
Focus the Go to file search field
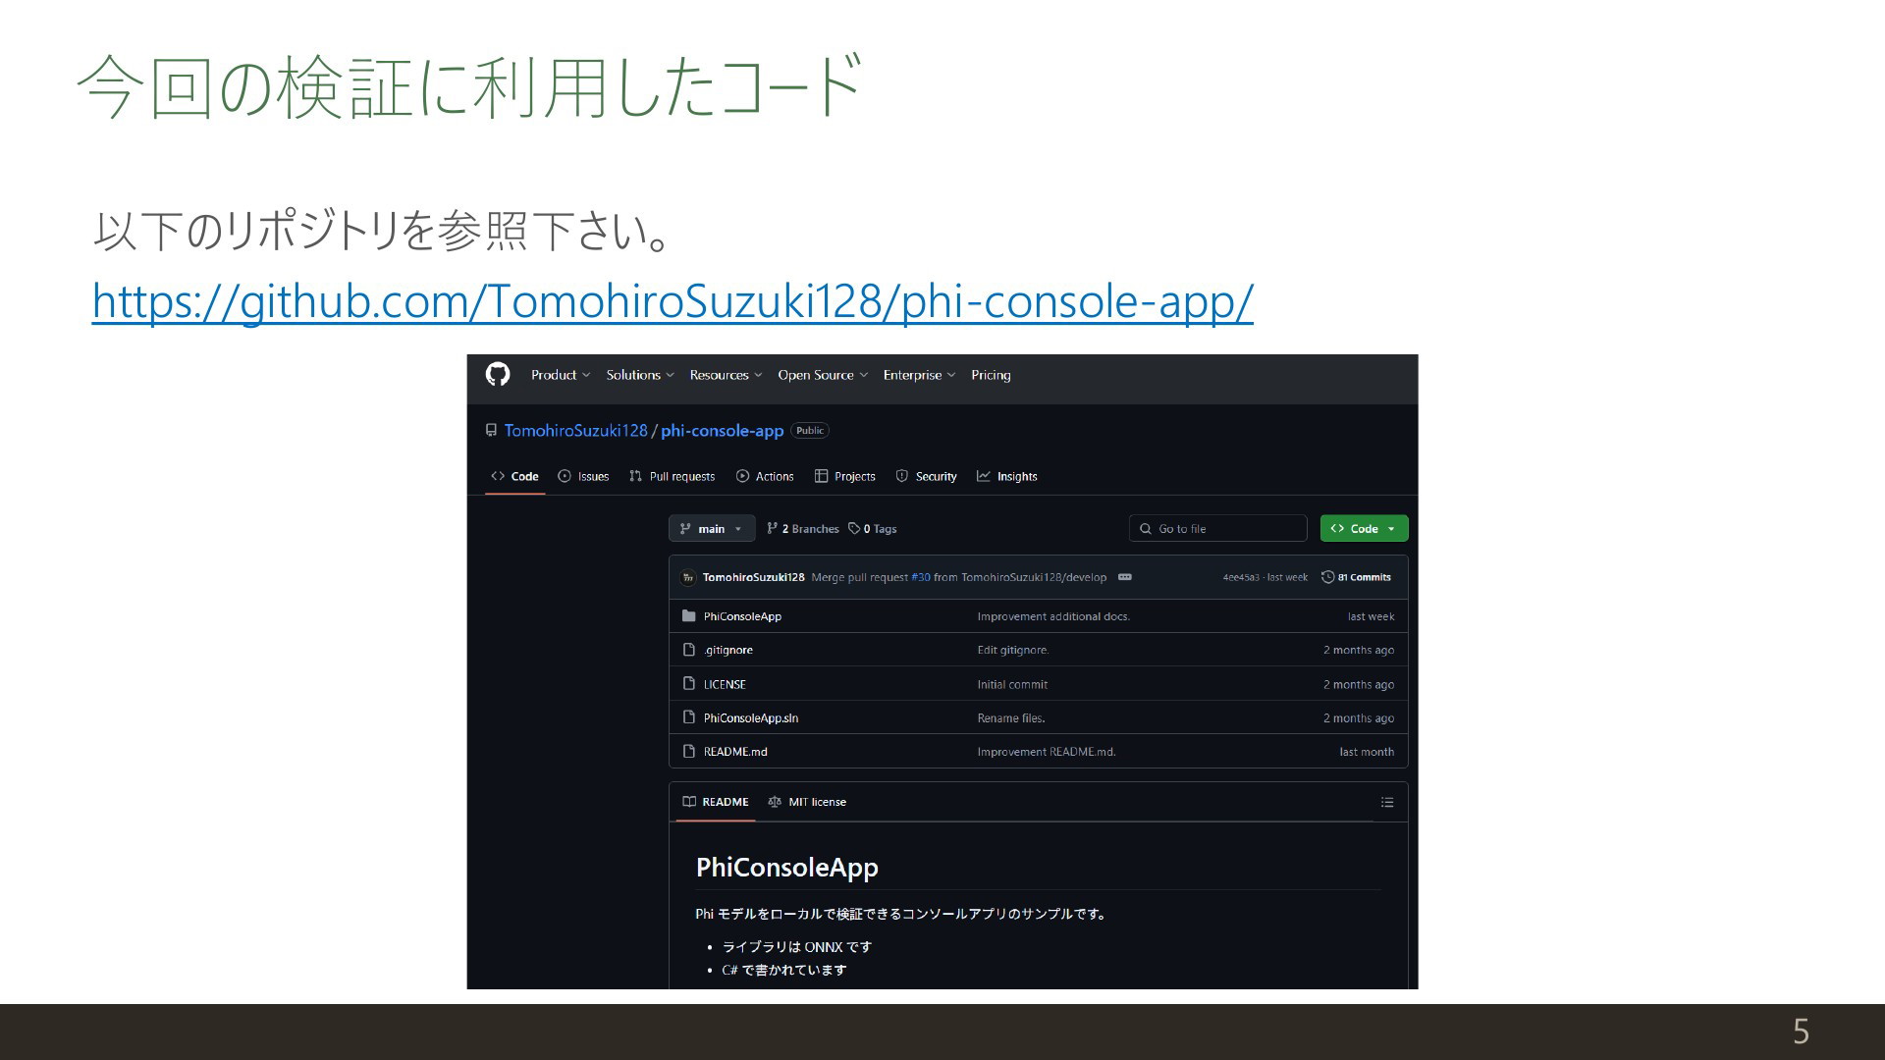(x=1217, y=528)
